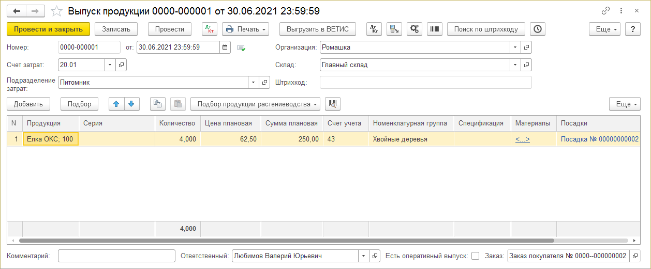Screen dimensions: 651x269
Task: Select planned price cell 62,50
Action: coord(231,139)
